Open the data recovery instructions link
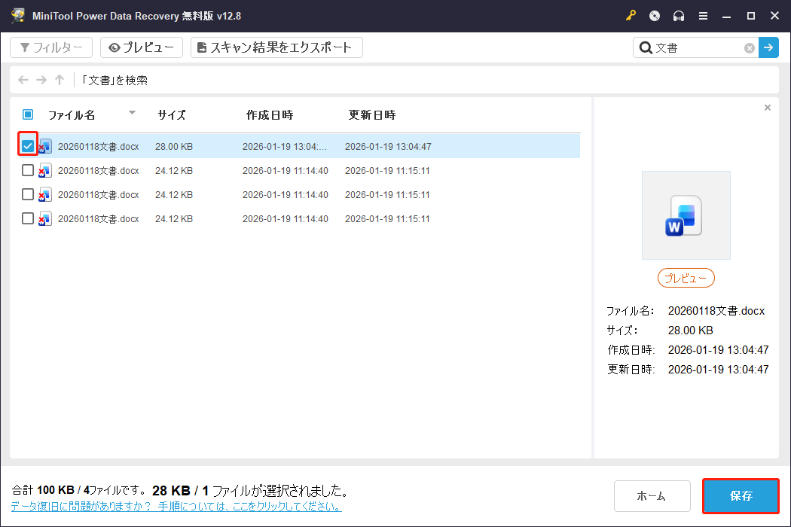The width and height of the screenshot is (791, 527). coord(172,505)
